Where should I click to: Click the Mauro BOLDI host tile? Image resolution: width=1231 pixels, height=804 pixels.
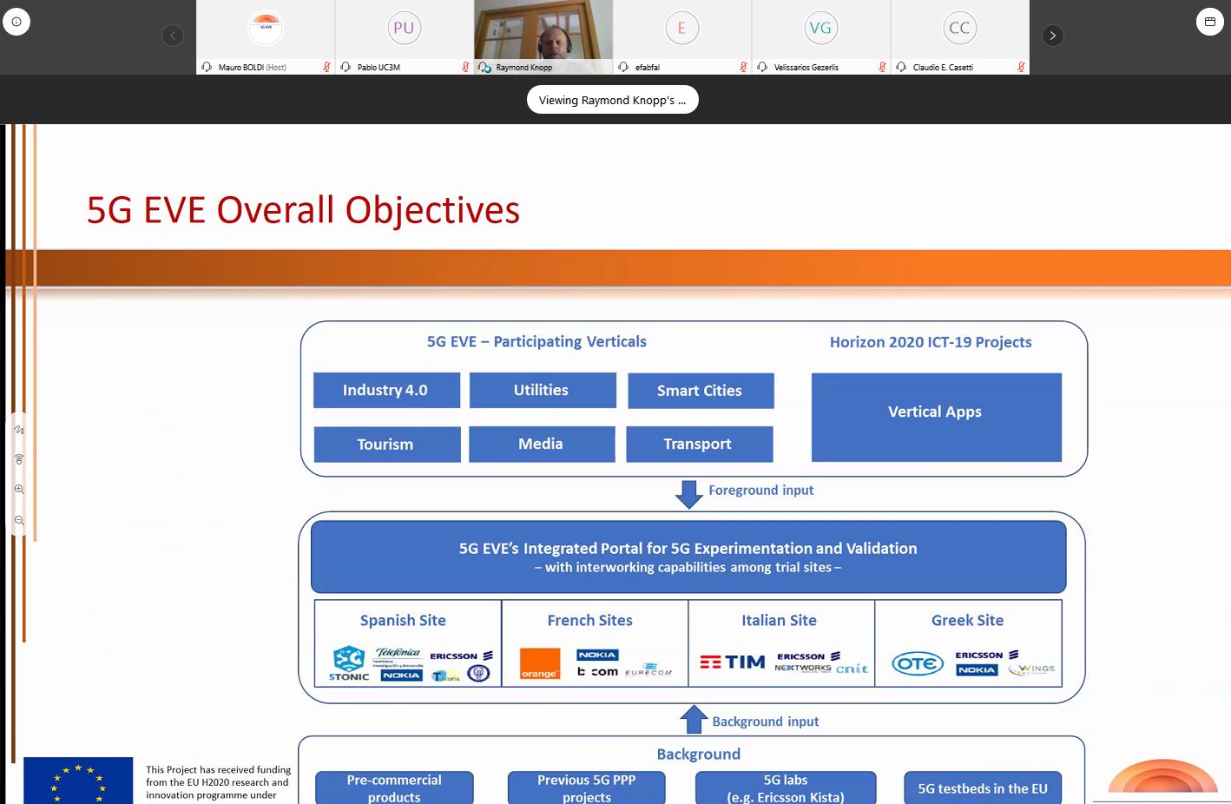tap(266, 30)
